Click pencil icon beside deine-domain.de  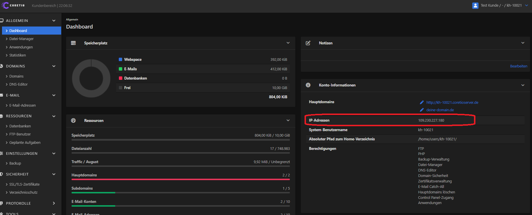click(422, 110)
